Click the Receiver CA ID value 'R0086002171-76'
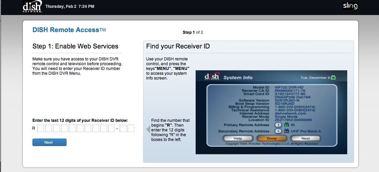The width and height of the screenshot is (379, 172). point(290,90)
